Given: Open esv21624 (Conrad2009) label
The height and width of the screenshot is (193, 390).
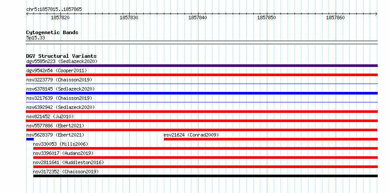Looking at the screenshot, I should pyautogui.click(x=191, y=135).
